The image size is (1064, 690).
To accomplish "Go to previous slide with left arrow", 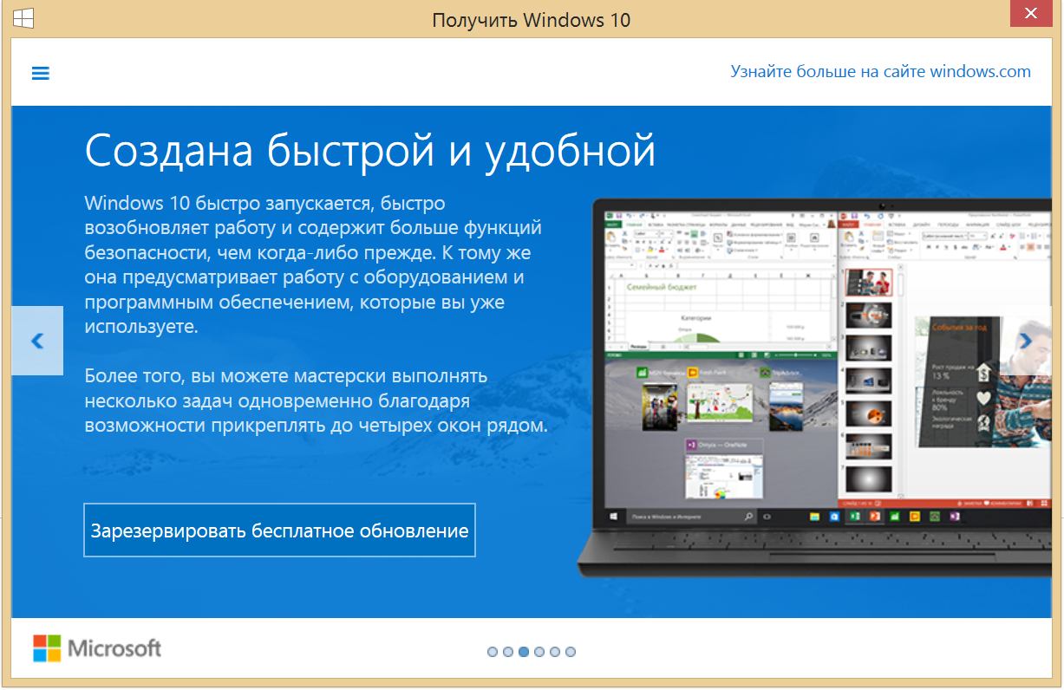I will point(37,341).
